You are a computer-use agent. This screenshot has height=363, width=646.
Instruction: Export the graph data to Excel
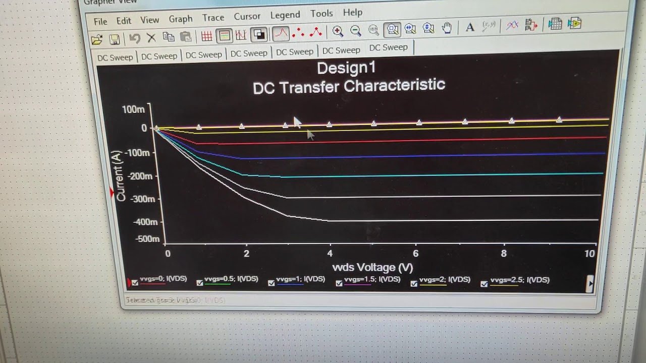555,24
